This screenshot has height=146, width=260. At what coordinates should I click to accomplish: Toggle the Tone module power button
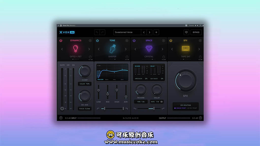point(97,41)
